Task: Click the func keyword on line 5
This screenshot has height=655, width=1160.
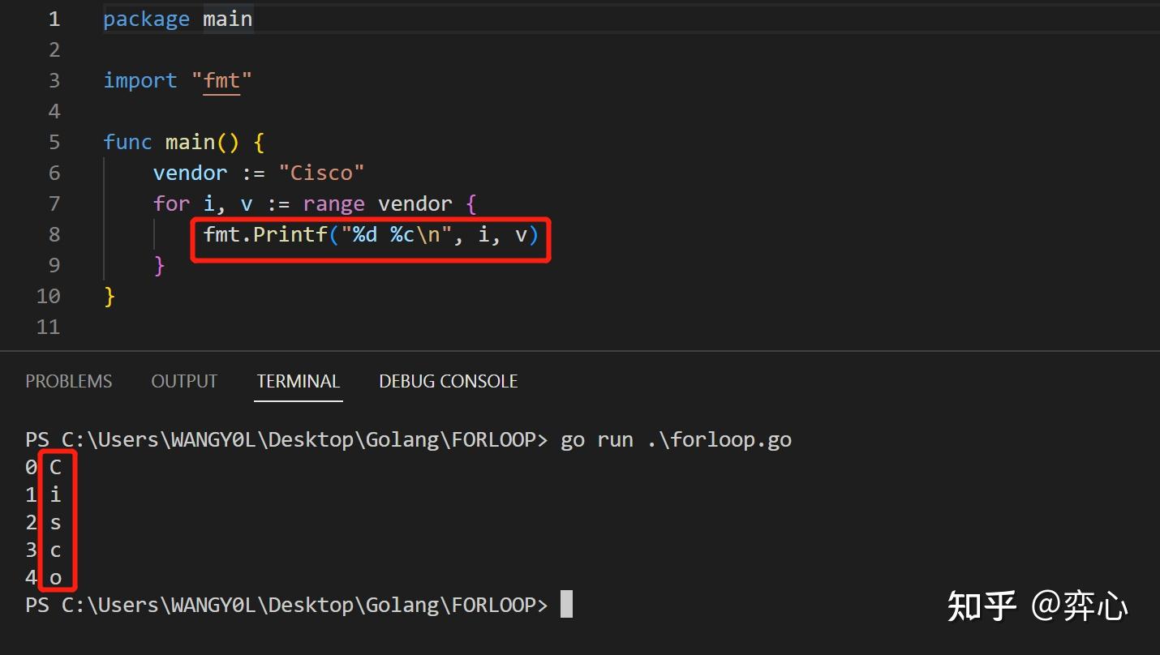Action: coord(127,142)
